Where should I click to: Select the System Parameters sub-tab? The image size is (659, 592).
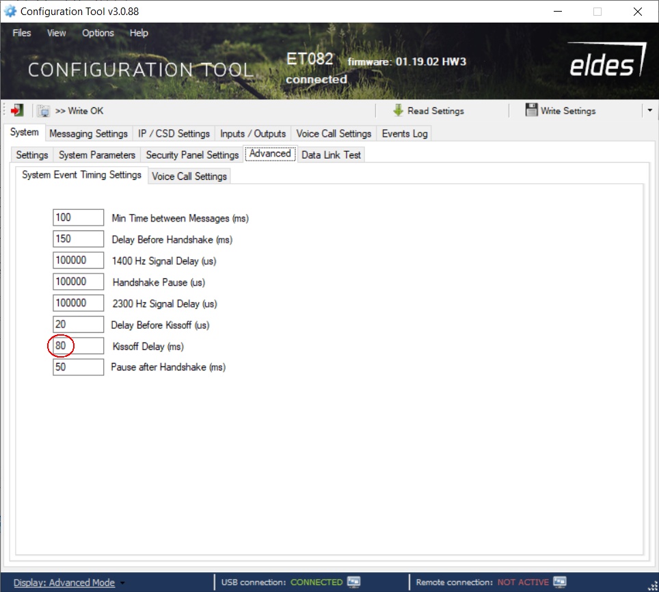point(97,155)
